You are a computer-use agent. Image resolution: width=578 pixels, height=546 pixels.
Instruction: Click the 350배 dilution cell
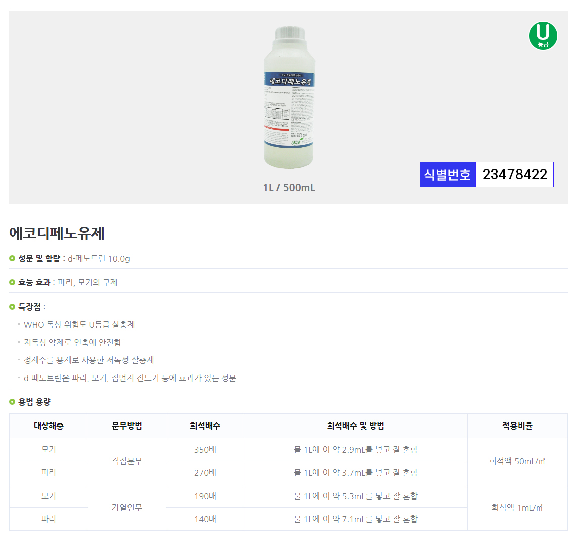pos(205,450)
